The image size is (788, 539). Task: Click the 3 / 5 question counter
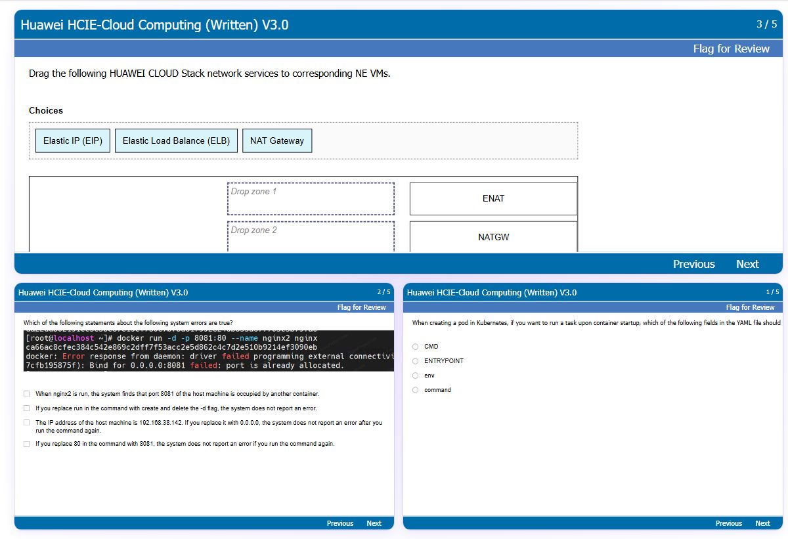click(x=766, y=24)
